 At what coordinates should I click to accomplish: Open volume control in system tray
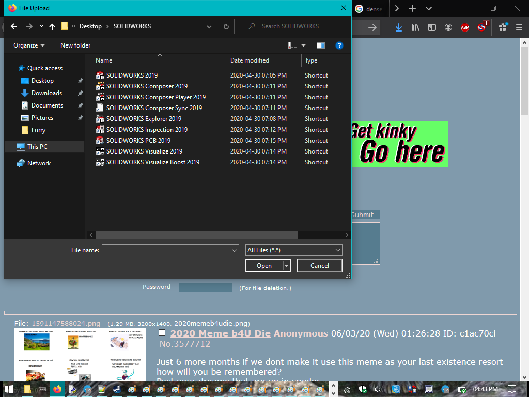378,389
